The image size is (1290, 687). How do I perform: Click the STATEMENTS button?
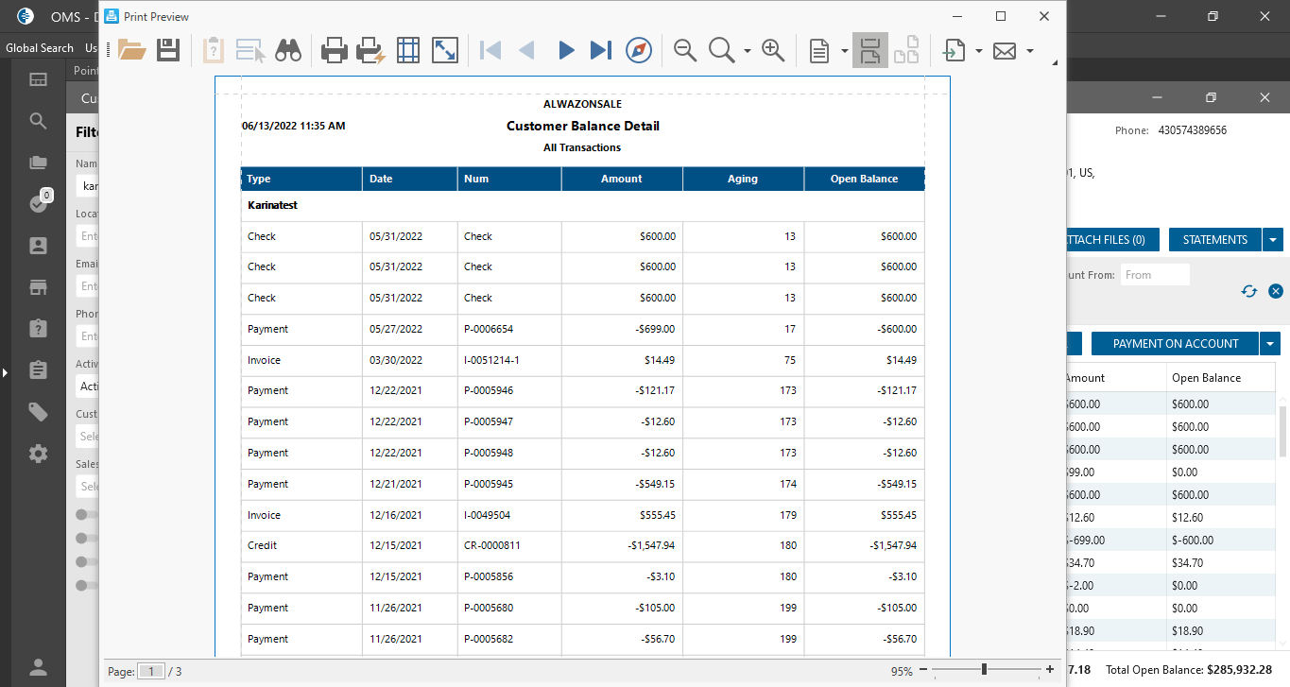1214,240
